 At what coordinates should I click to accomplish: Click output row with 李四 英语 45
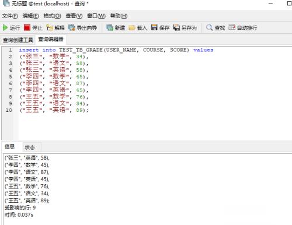[x=27, y=179]
